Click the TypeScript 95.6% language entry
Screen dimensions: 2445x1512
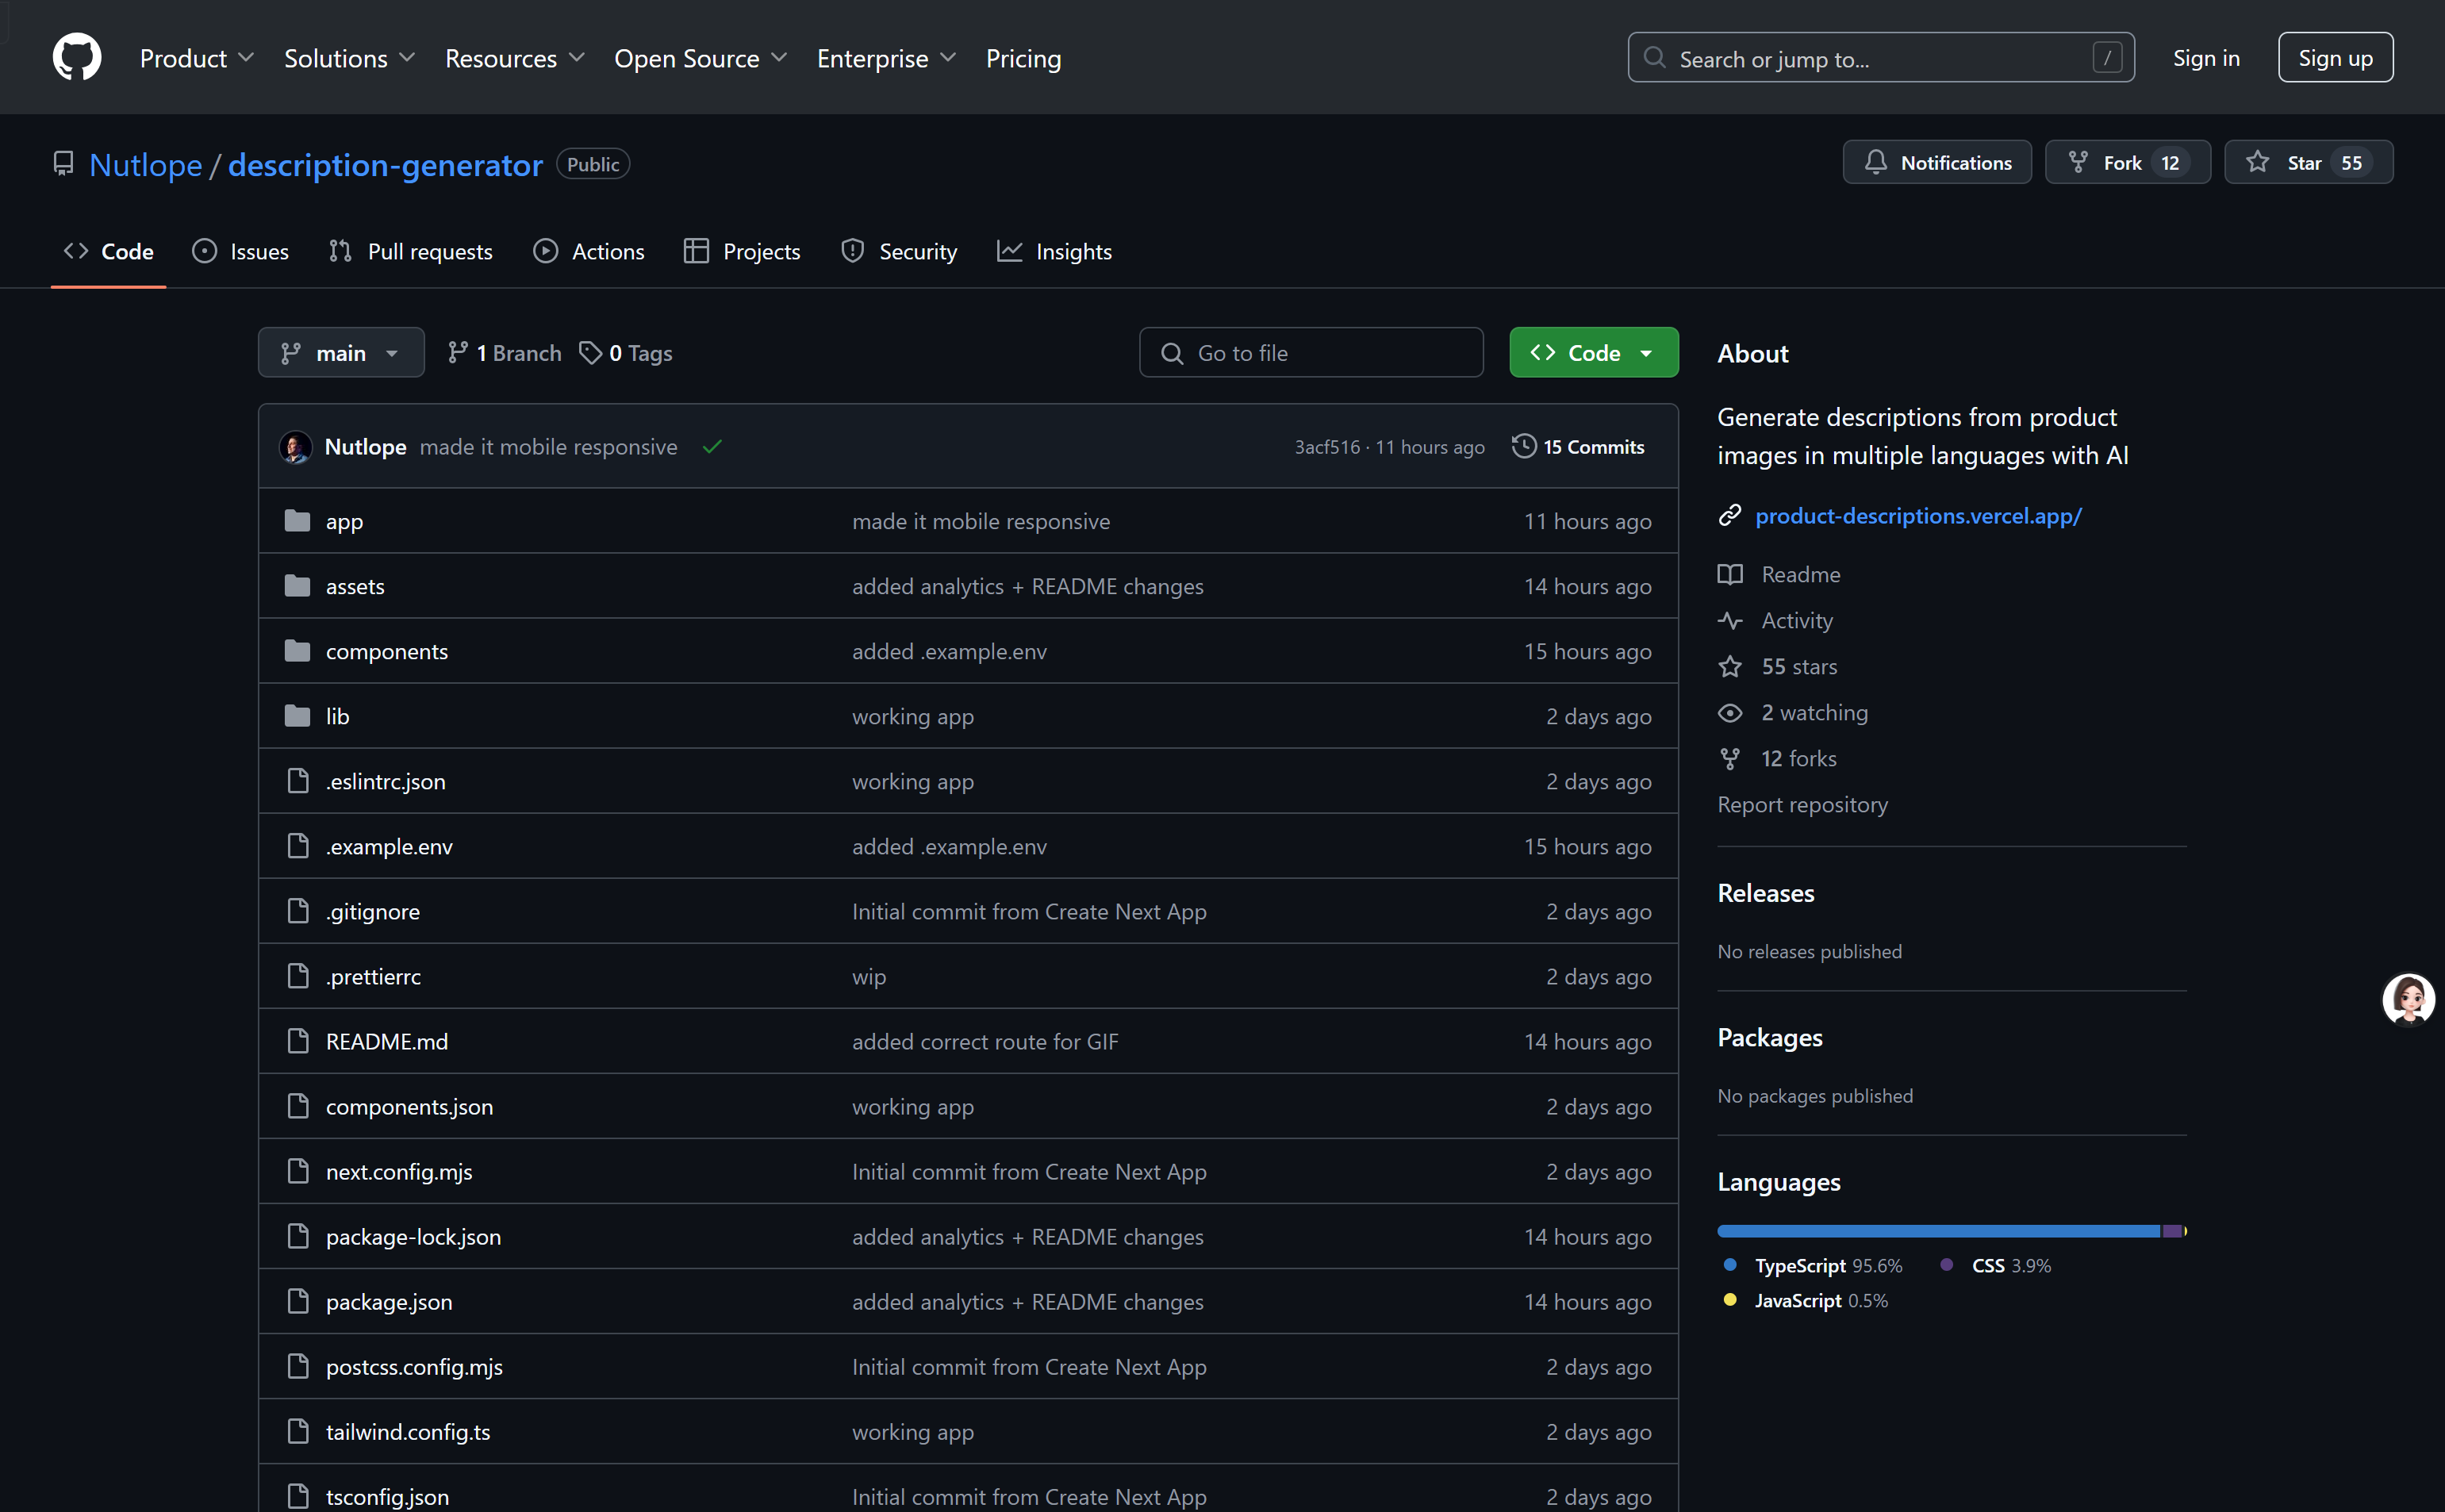pos(1813,1265)
